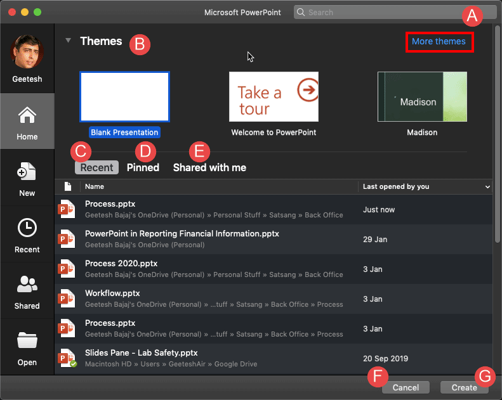The image size is (502, 400).
Task: Open the Shared people icon in sidebar
Action: click(x=27, y=284)
